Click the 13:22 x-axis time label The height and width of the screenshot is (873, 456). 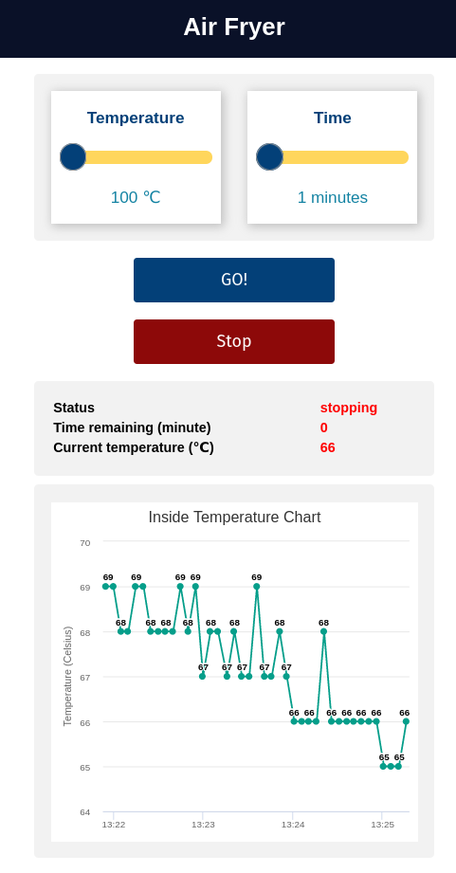(x=113, y=825)
